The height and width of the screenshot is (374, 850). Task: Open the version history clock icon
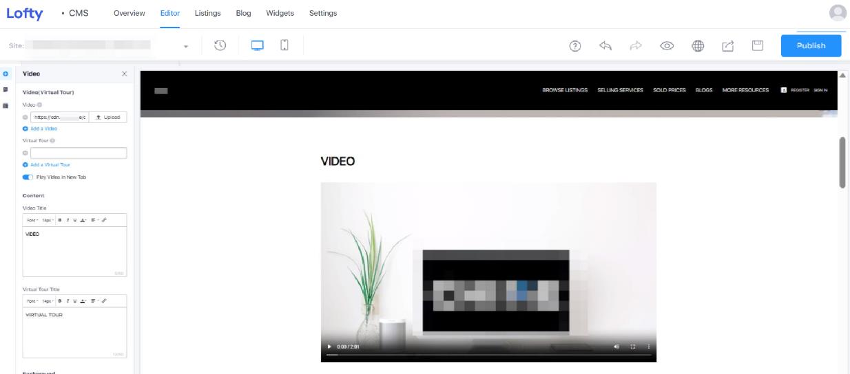(220, 45)
